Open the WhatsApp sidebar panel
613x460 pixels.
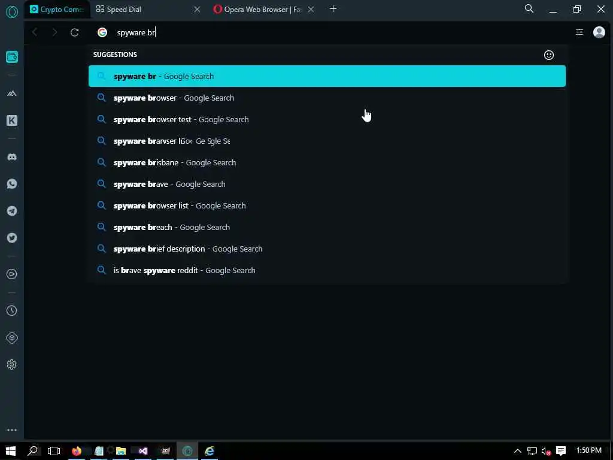(12, 184)
